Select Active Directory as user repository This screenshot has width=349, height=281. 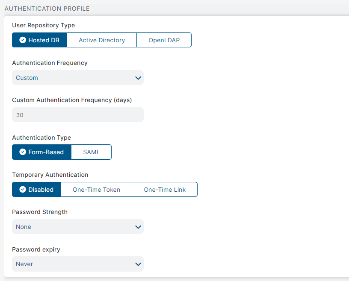point(102,40)
